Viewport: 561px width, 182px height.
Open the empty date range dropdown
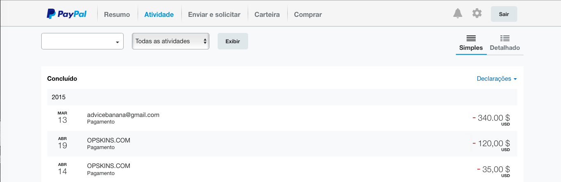[82, 41]
